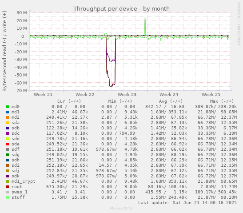Image resolution: width=243 pixels, height=213 pixels.
Task: Click the md2 orange legend swatch
Action: click(8, 117)
